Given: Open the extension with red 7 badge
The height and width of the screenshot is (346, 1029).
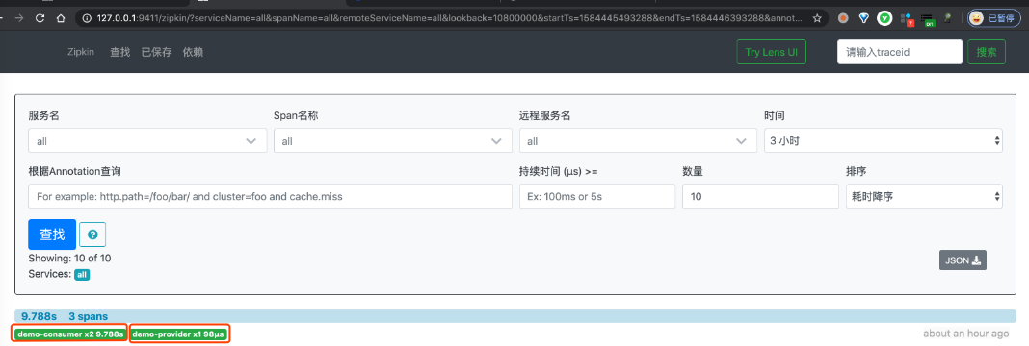Looking at the screenshot, I should tap(907, 19).
